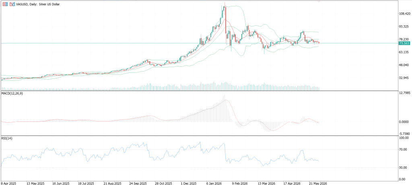
Task: Click the 93.325 price scale label
Action: (404, 27)
